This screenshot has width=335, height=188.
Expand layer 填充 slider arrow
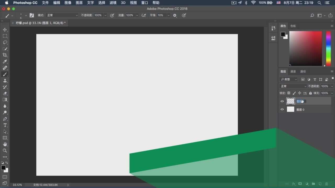point(332,93)
